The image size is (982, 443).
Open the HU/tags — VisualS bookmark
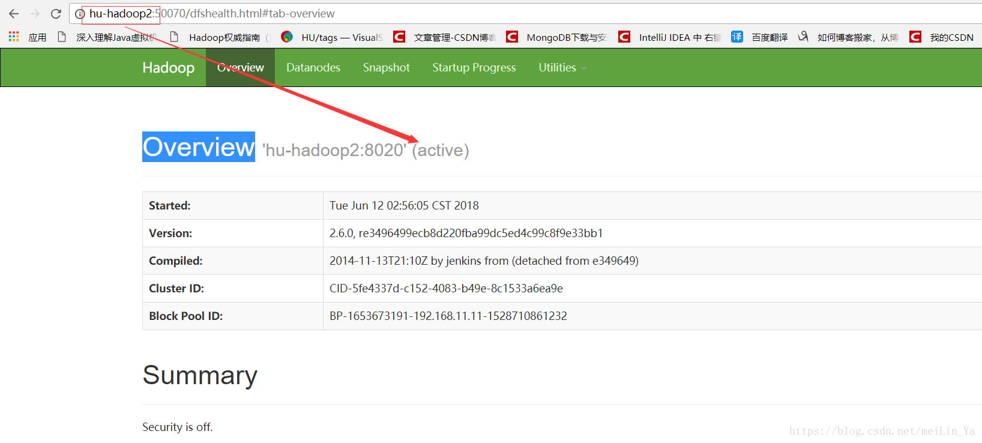332,37
